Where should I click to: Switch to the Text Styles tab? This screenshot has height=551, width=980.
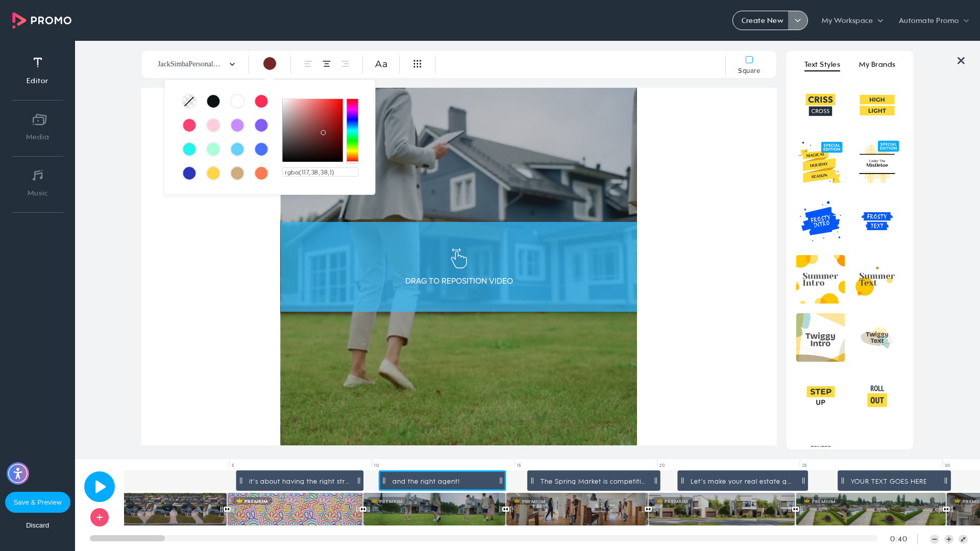point(822,64)
